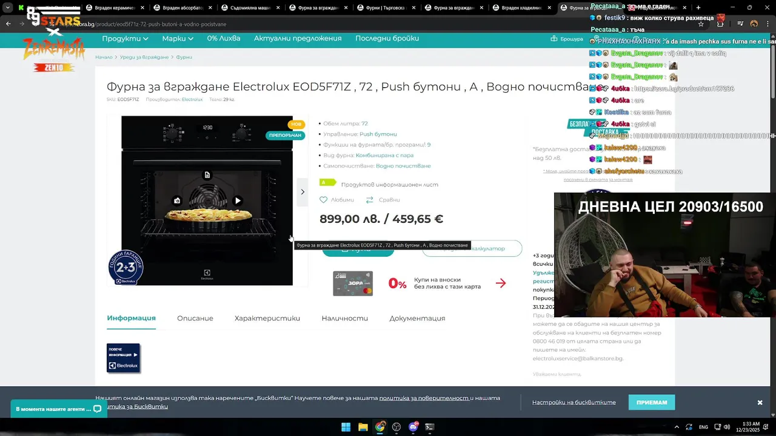Click the oven product image
Screen dimensions: 776x436
pos(207,200)
